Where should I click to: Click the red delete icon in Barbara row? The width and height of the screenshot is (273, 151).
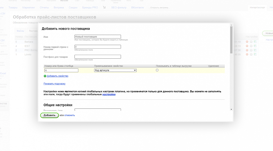coord(247,42)
